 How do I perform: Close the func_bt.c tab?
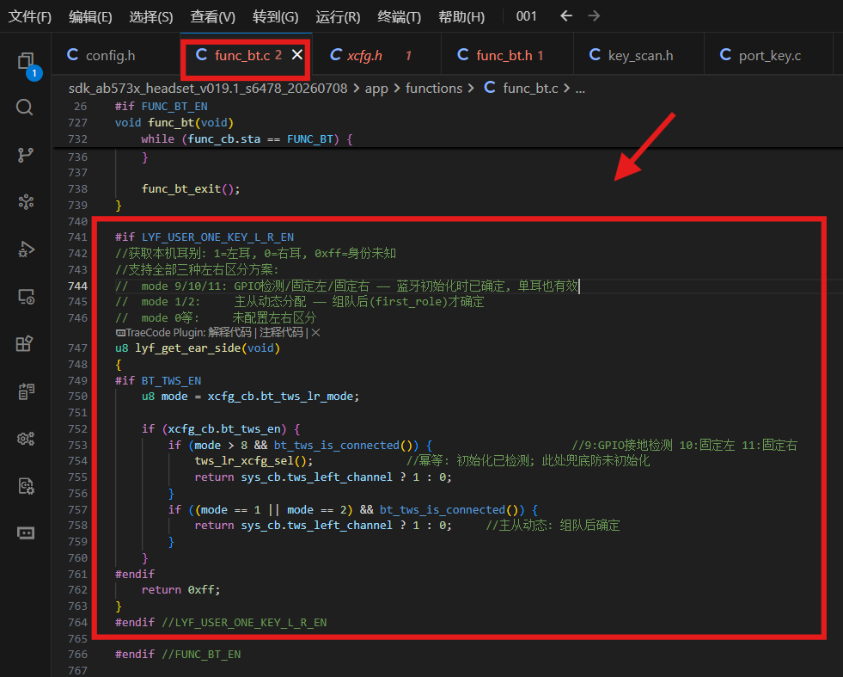tap(297, 55)
